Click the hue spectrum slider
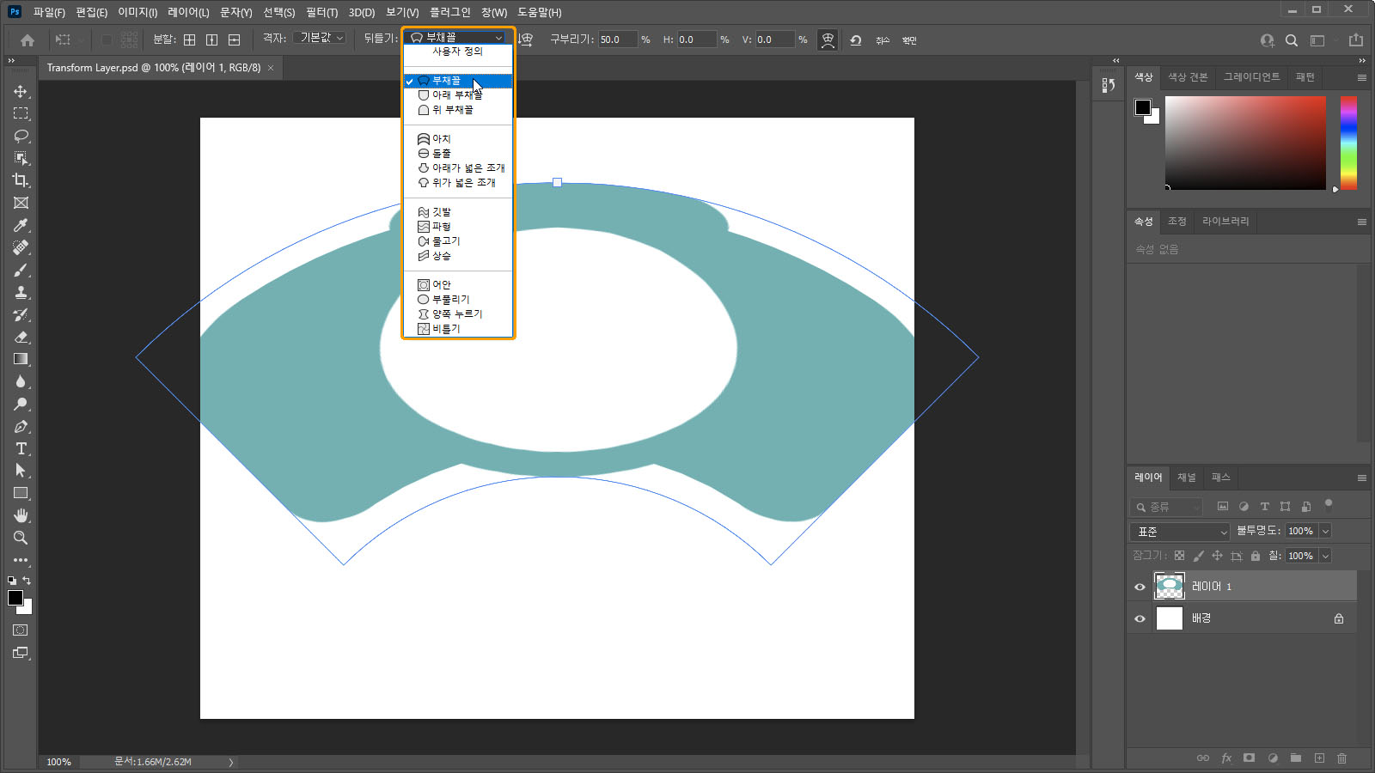Screen dimensions: 1375x773 pos(1348,143)
